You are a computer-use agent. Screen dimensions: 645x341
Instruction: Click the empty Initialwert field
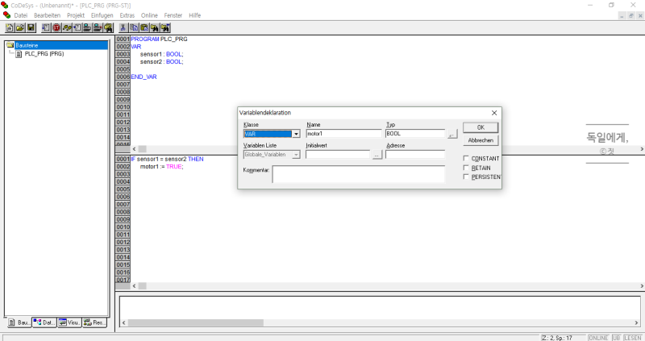[x=338, y=155]
